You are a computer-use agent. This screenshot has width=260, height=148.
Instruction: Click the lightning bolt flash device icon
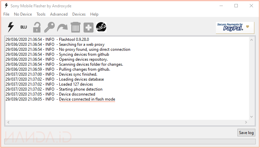(11, 27)
